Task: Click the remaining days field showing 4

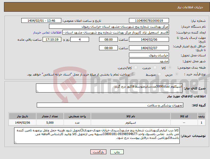Action: pyautogui.click(x=80, y=39)
